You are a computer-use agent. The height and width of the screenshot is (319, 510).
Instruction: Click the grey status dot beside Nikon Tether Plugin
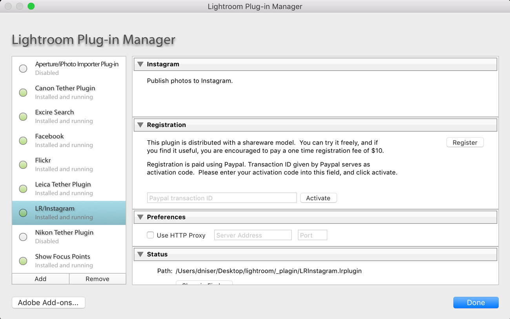pyautogui.click(x=23, y=237)
